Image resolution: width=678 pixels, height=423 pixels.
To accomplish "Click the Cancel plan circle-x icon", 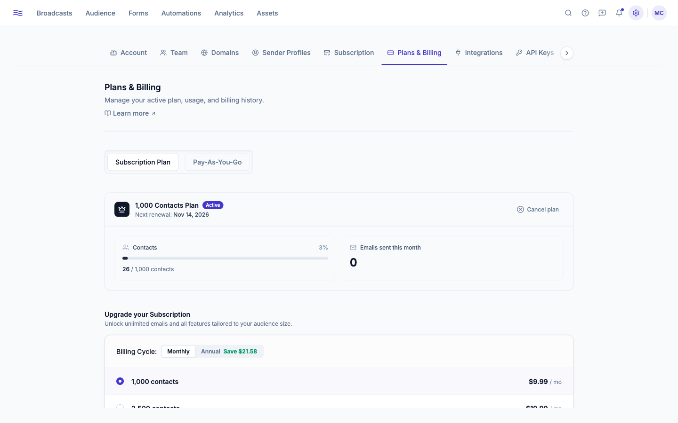I will [520, 210].
